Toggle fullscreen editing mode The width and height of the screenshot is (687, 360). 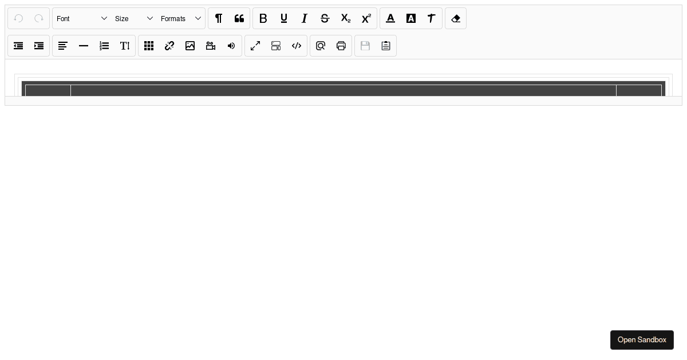[x=255, y=46]
